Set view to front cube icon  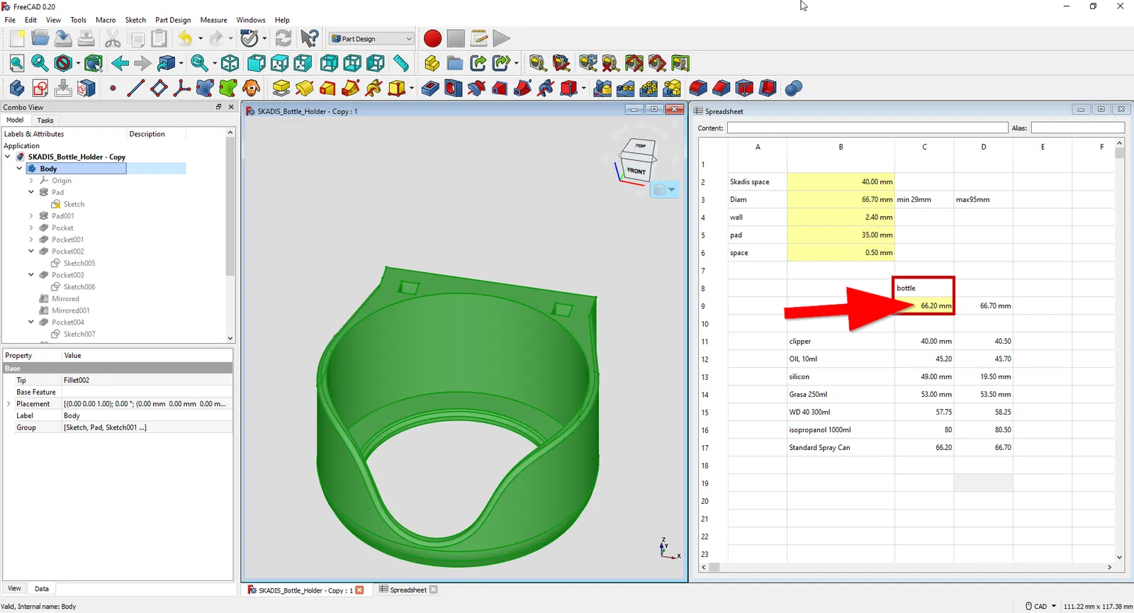[257, 63]
